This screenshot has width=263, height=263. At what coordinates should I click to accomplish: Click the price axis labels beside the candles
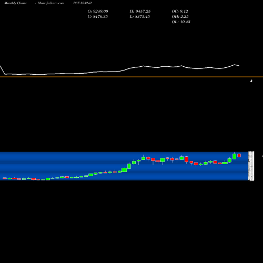click(x=251, y=166)
